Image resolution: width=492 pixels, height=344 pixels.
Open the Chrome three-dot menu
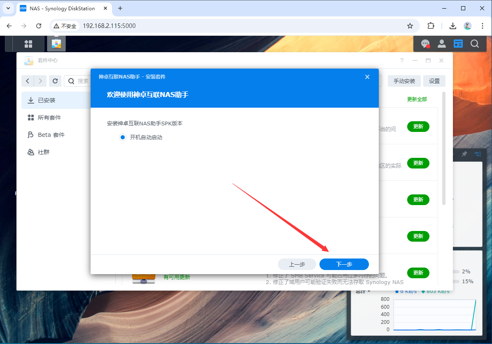pyautogui.click(x=483, y=26)
